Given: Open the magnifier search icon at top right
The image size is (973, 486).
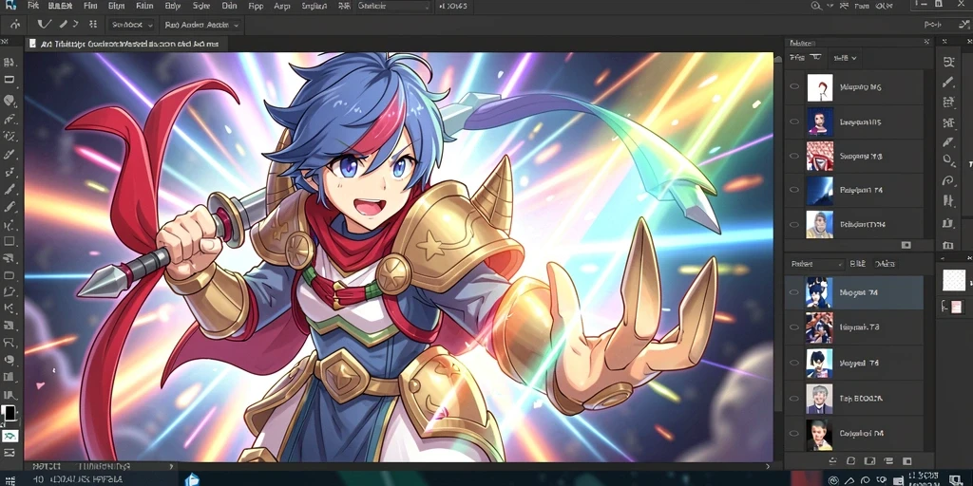Looking at the screenshot, I should 816,6.
